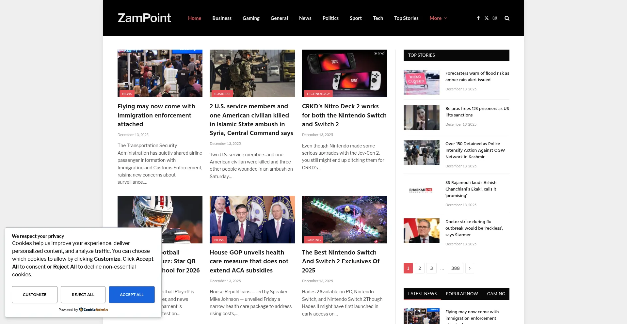
Task: Click the search magnifier icon
Action: pos(507,18)
